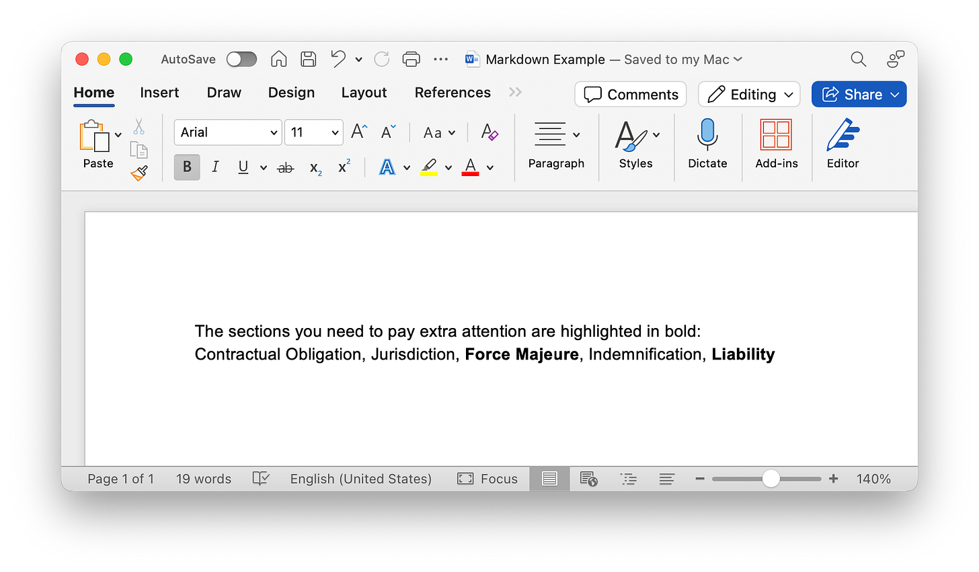Apply subscript formatting
Screen dimensions: 979x572
(314, 168)
